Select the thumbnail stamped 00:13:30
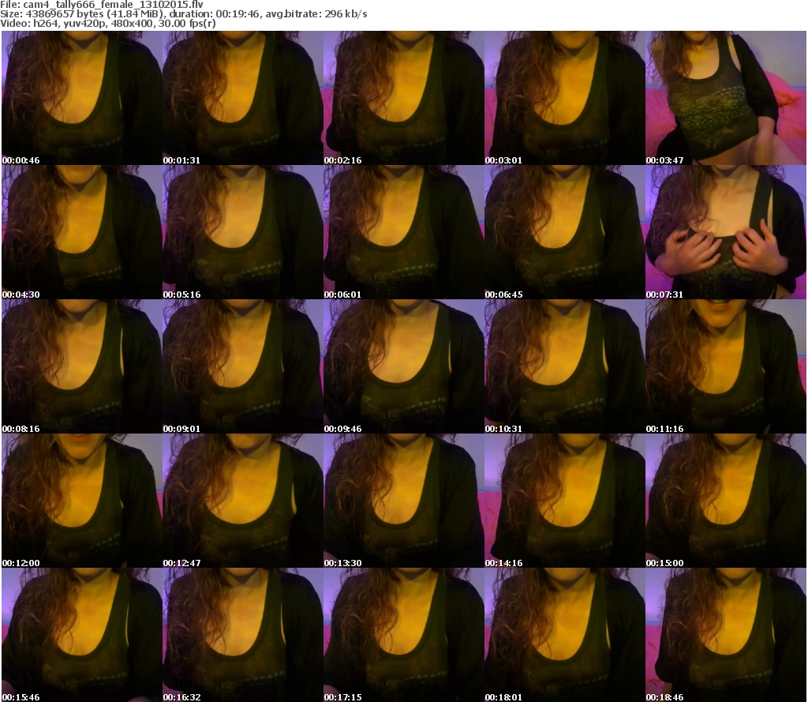The width and height of the screenshot is (808, 702). [404, 501]
